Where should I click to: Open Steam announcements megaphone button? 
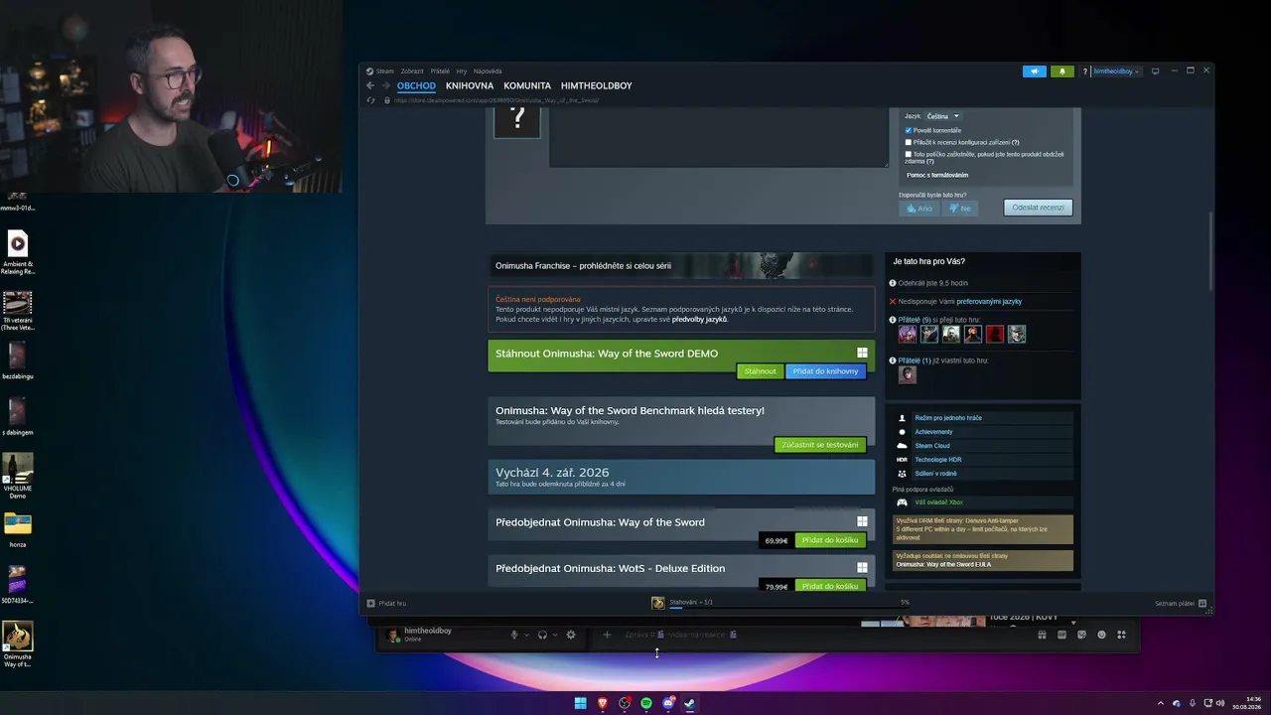[x=1035, y=71]
